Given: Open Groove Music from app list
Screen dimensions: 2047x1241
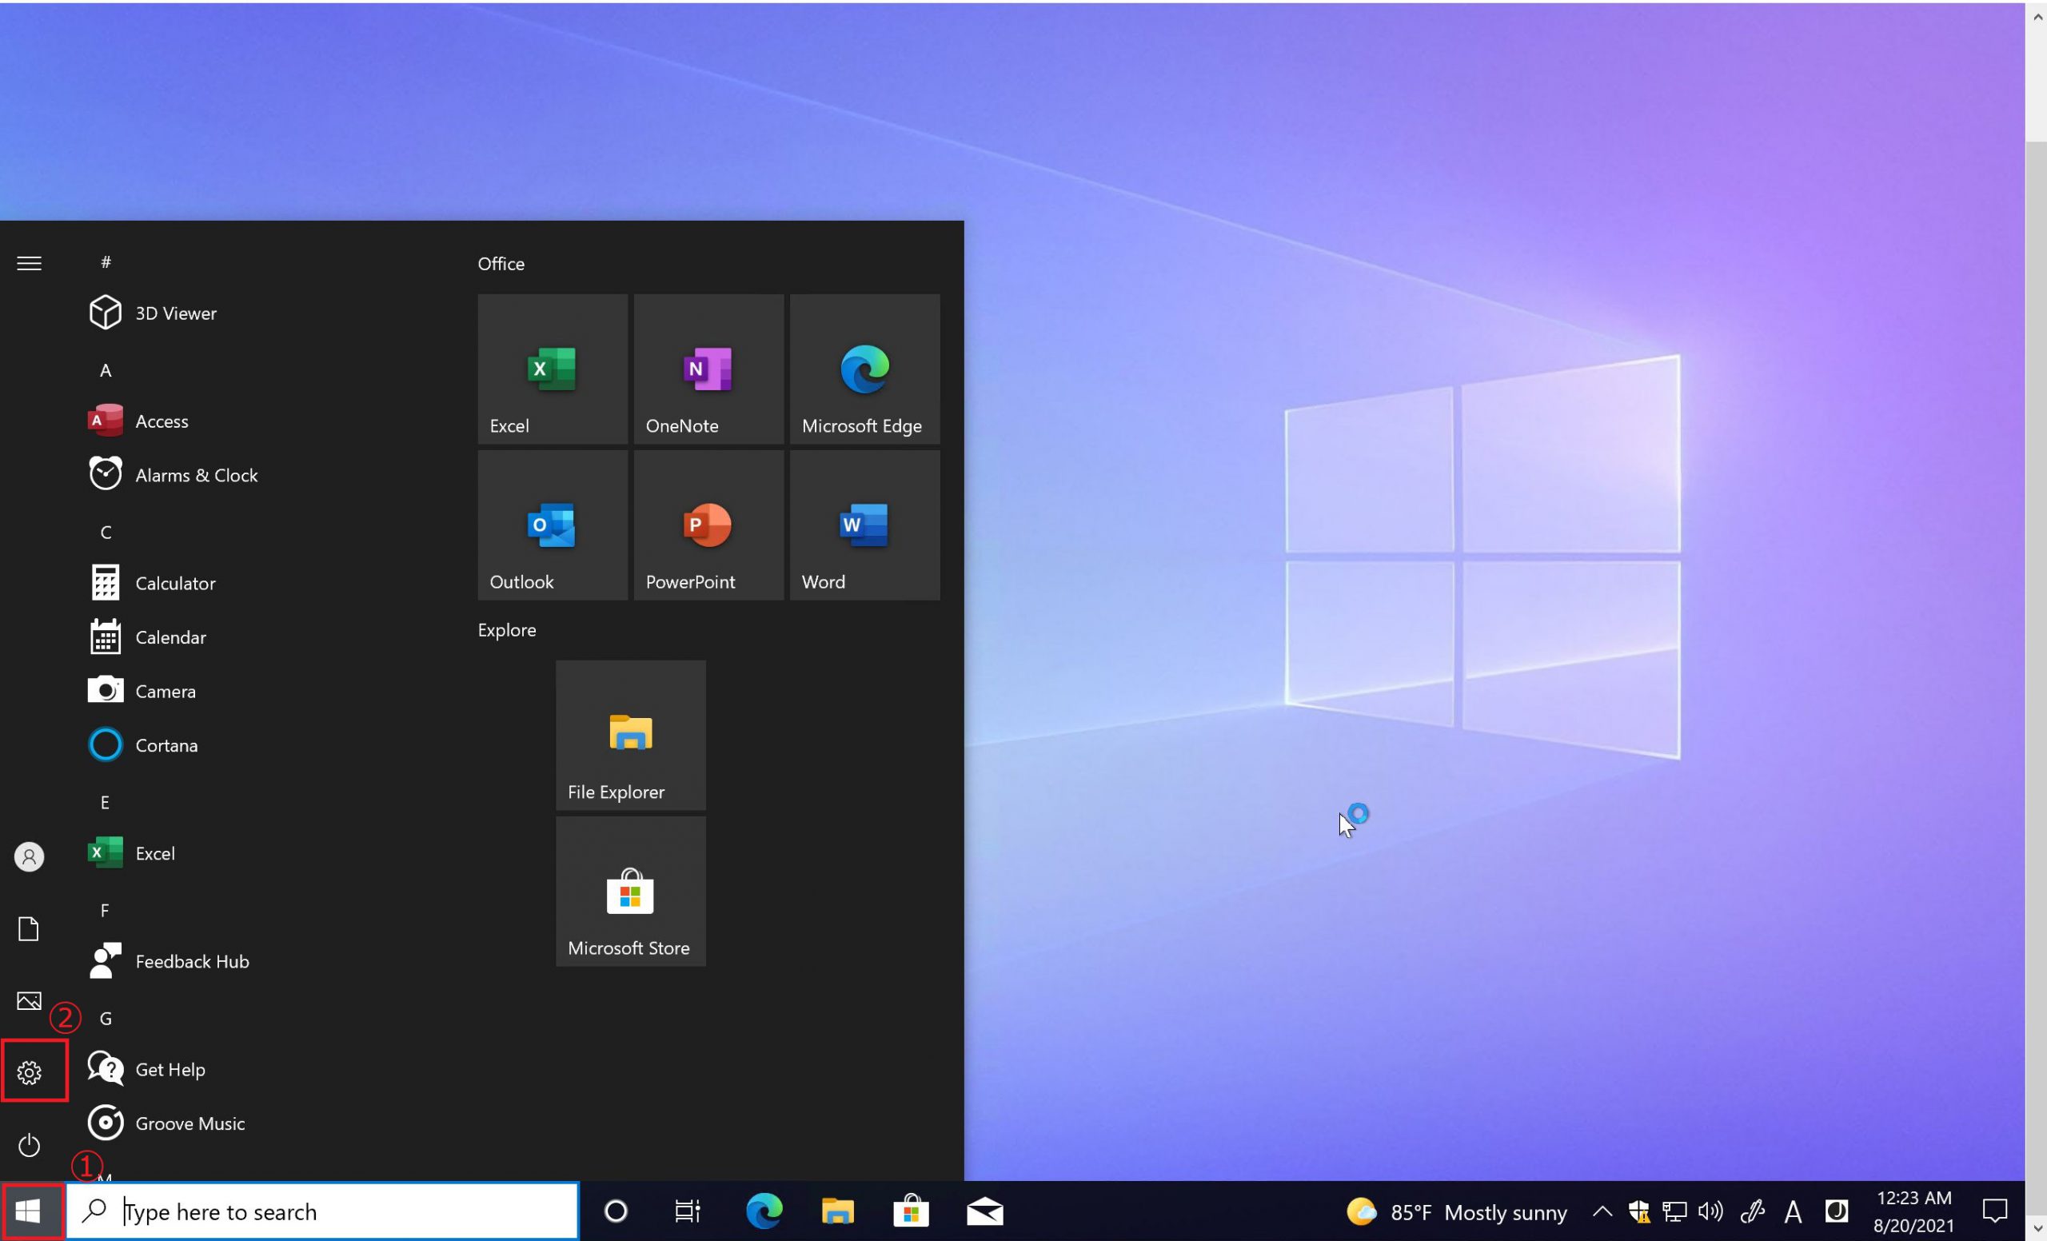Looking at the screenshot, I should pyautogui.click(x=190, y=1123).
